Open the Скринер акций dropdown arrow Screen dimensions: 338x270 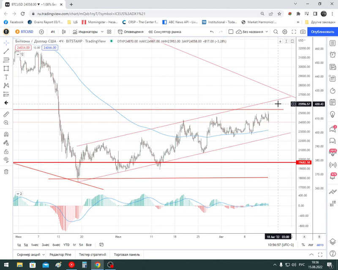44,255
